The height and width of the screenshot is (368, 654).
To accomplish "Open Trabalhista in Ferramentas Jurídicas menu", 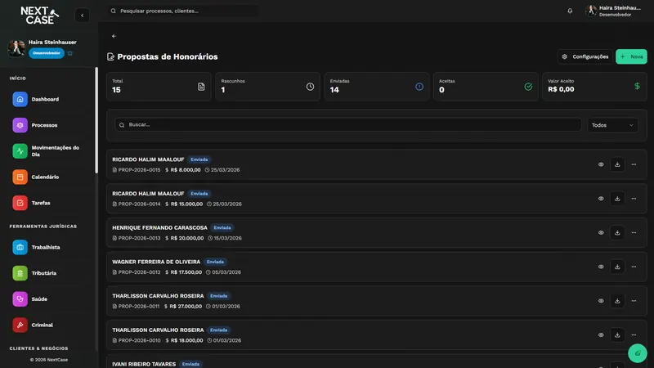I will point(46,247).
